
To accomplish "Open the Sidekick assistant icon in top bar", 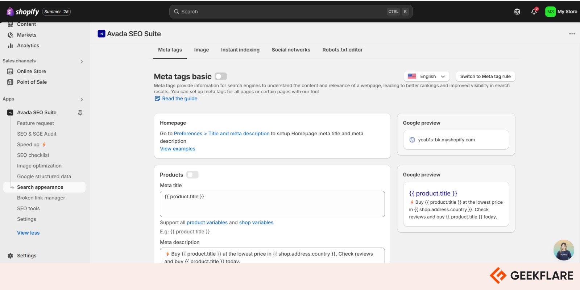I will pos(517,12).
